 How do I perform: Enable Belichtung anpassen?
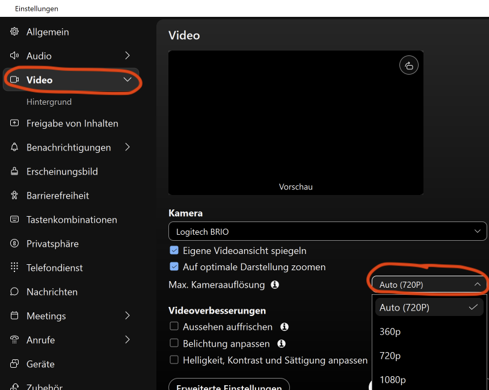tap(174, 344)
